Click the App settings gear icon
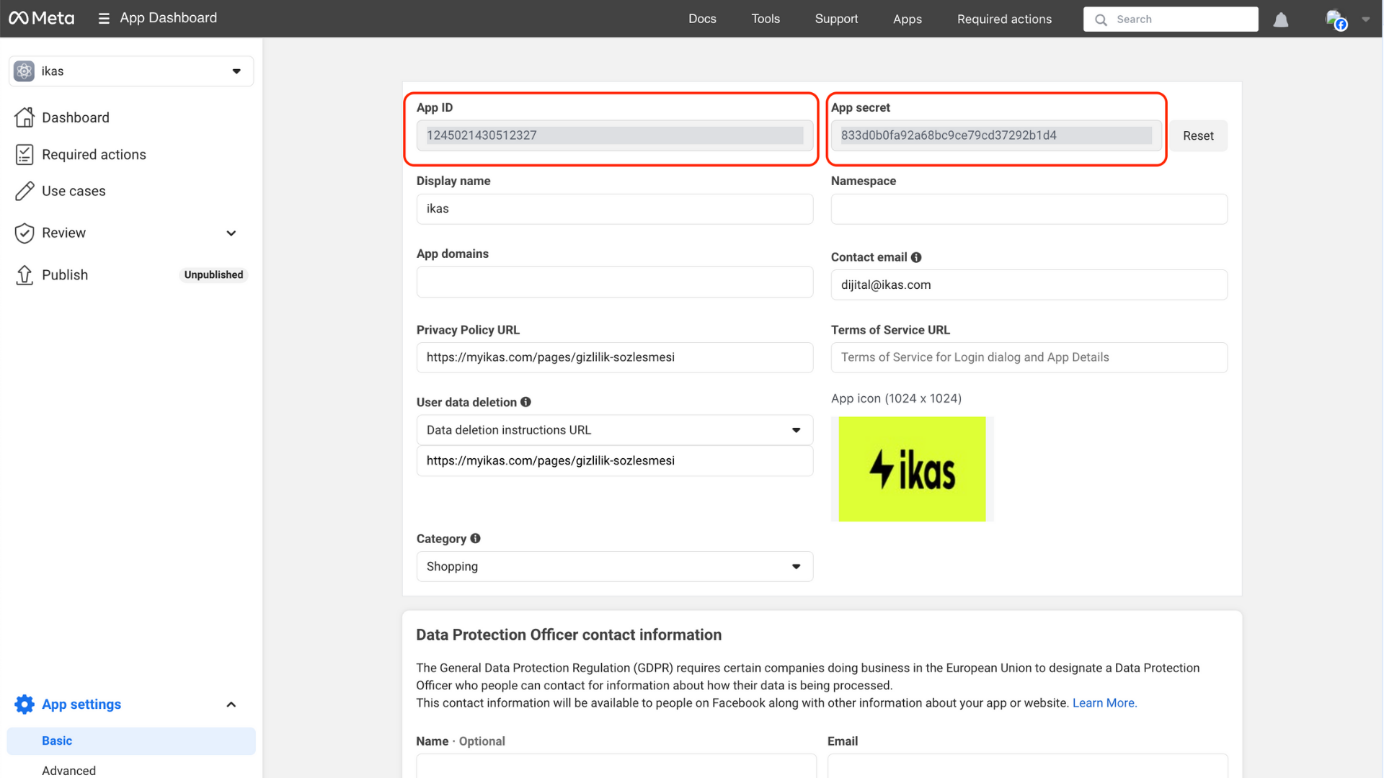Viewport: 1384px width, 778px height. click(25, 704)
